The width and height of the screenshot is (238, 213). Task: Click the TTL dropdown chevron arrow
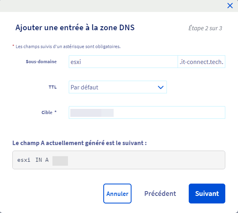coord(161,87)
